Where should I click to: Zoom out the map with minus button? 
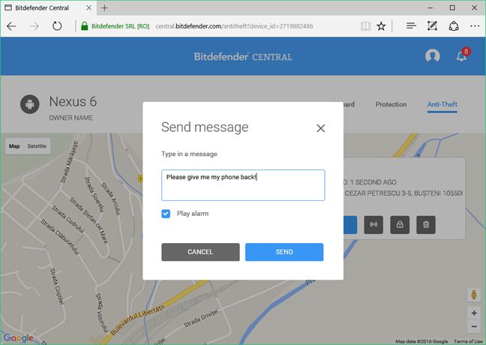474,326
